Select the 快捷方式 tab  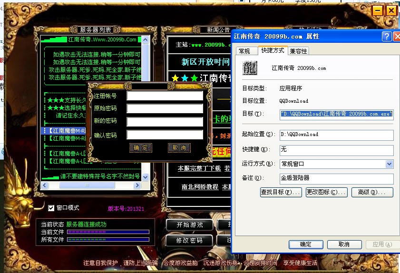tap(273, 50)
